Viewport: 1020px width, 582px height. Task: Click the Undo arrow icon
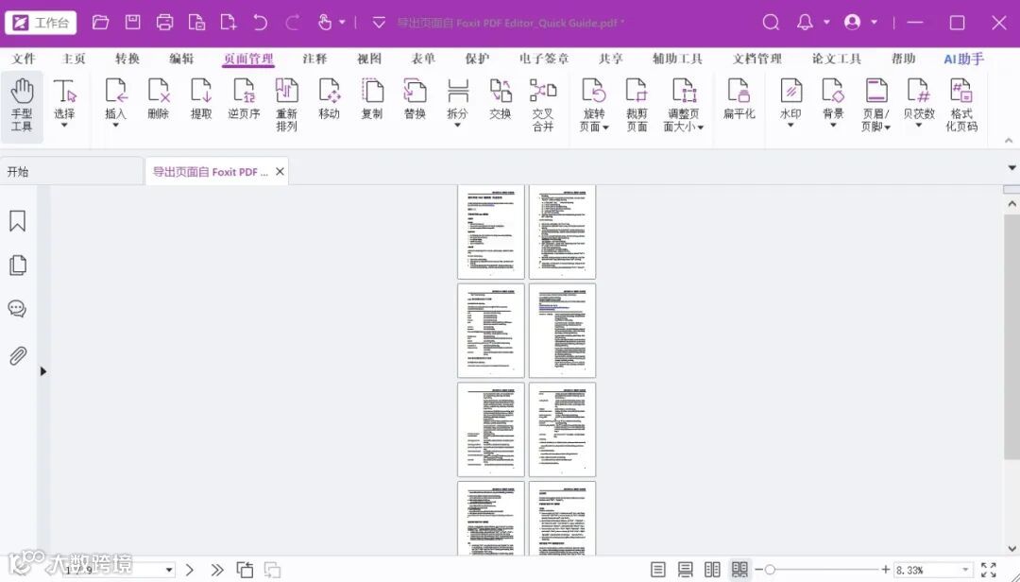[261, 23]
